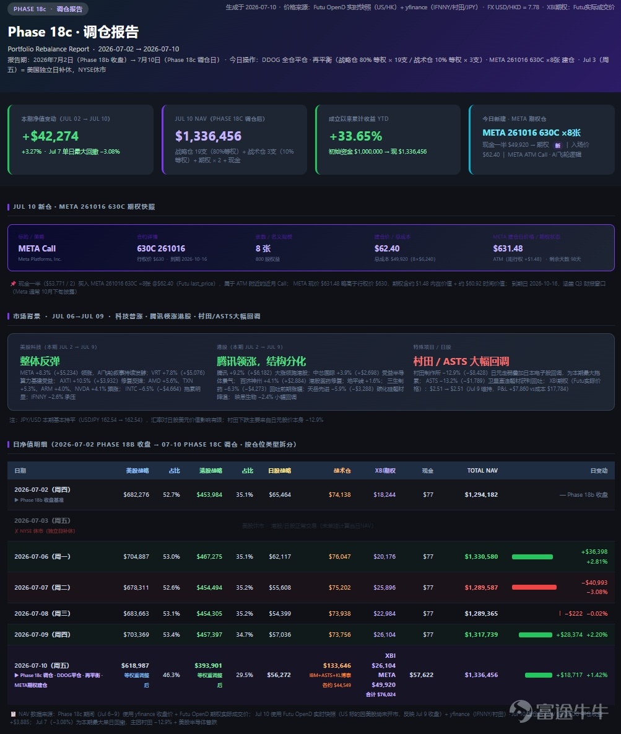621x734 pixels.
Task: Click the META Call label in the option snapshot
Action: 37,248
